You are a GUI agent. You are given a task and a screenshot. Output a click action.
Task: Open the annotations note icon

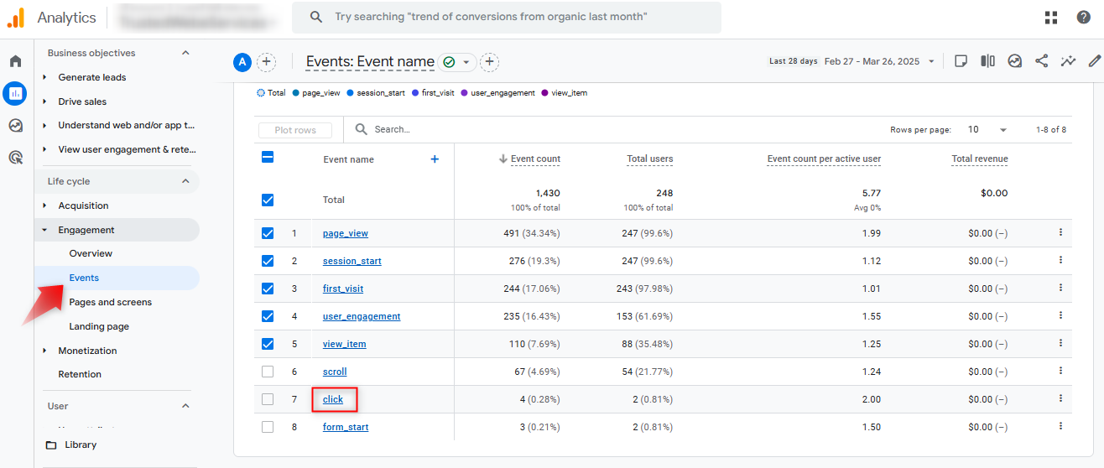click(961, 61)
